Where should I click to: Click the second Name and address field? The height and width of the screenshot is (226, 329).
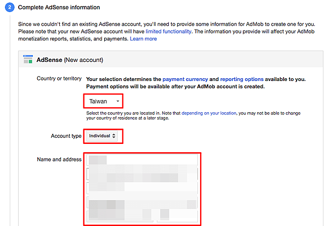click(141, 174)
